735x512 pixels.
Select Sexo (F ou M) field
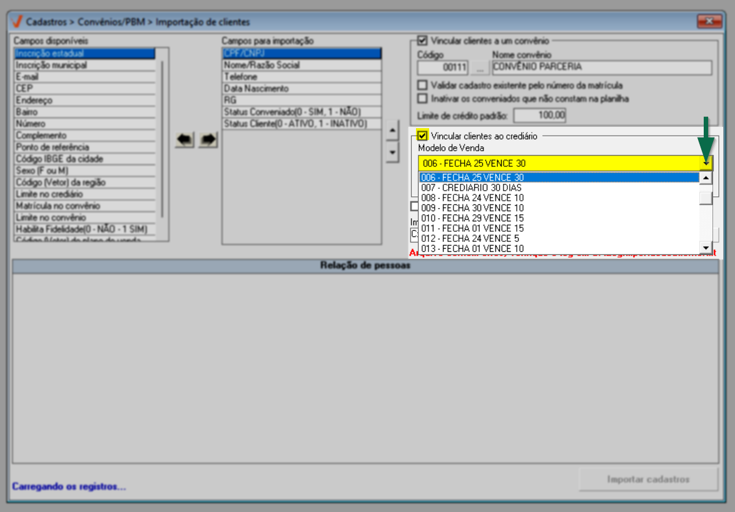[x=84, y=171]
